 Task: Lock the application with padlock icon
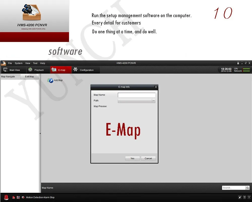point(238,63)
